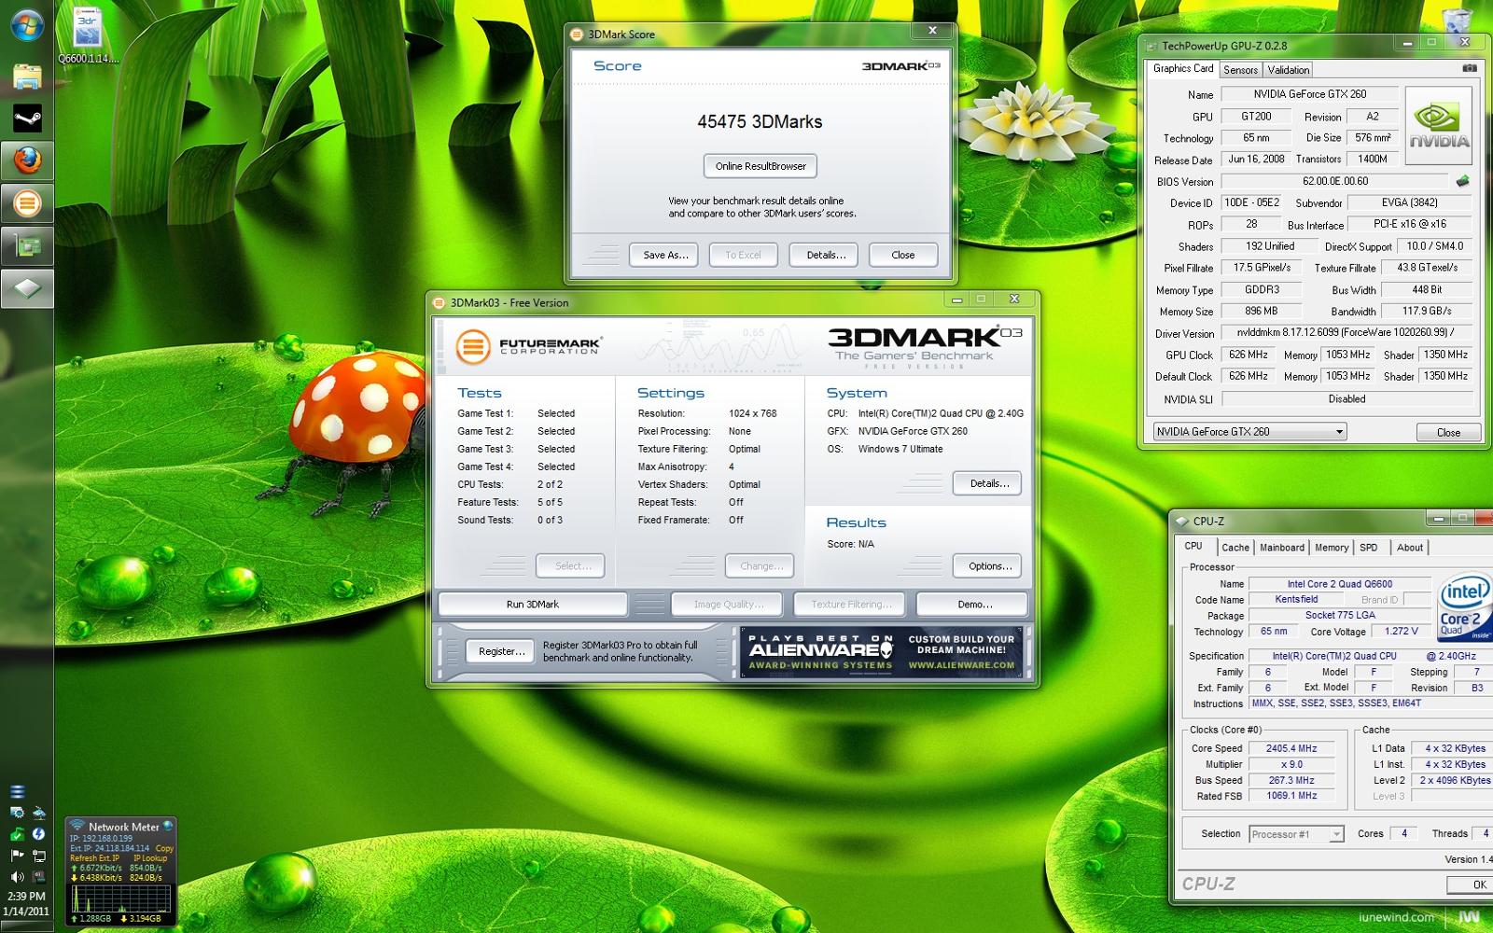Click the striped bars tray icon above gear

[x=17, y=791]
